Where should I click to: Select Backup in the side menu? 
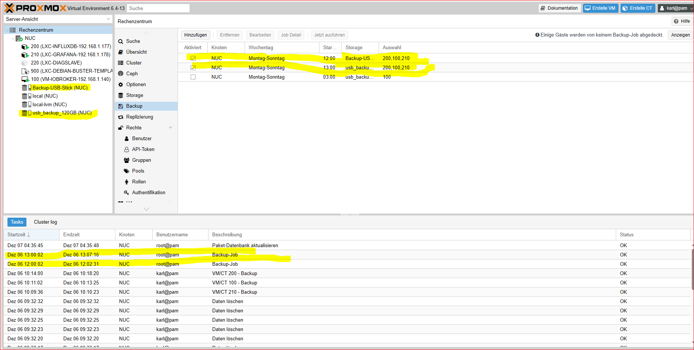point(146,106)
